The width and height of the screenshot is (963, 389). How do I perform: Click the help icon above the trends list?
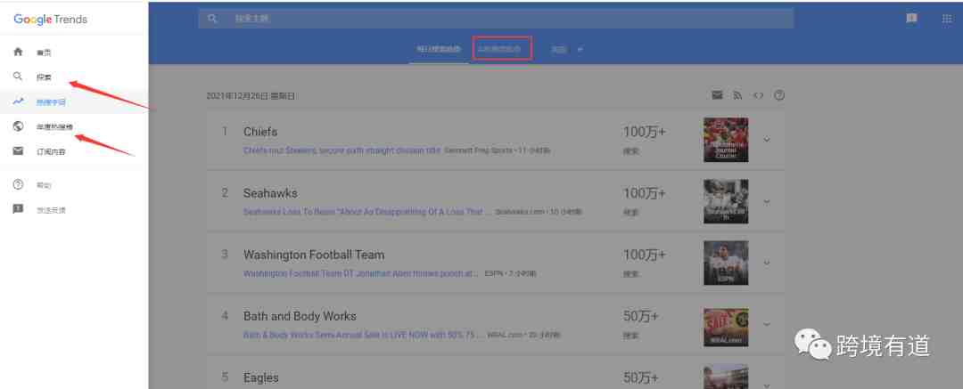click(x=779, y=95)
